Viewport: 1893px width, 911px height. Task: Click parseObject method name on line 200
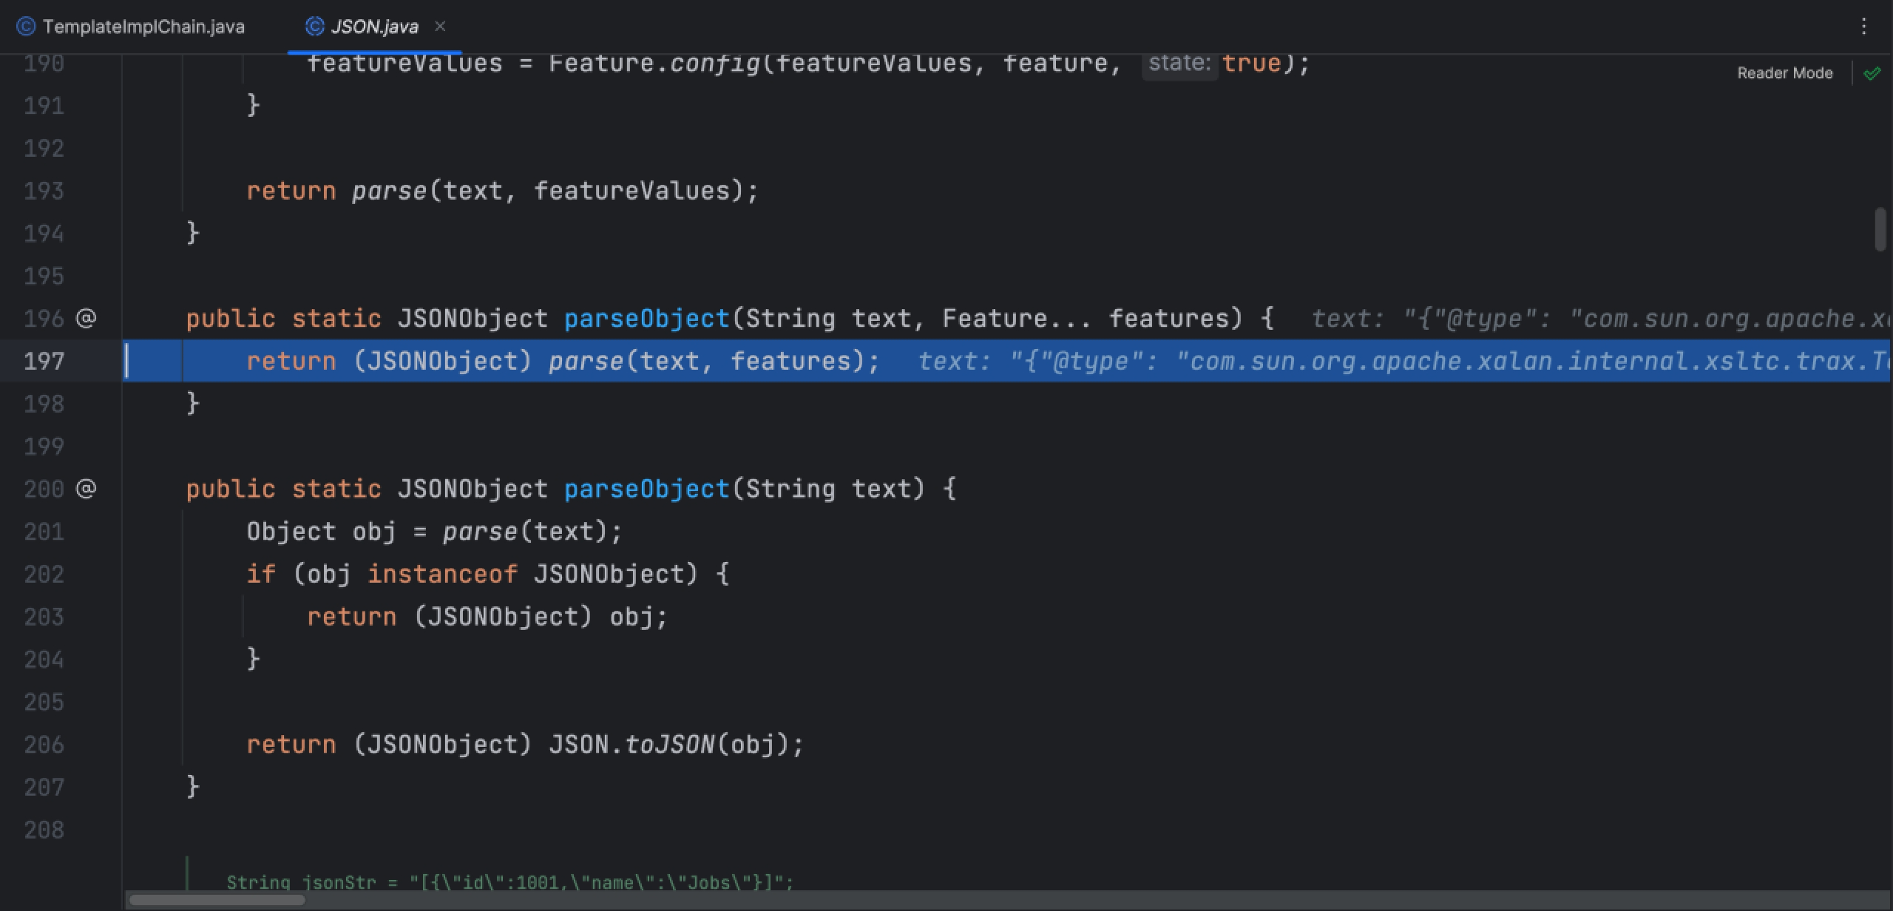647,489
